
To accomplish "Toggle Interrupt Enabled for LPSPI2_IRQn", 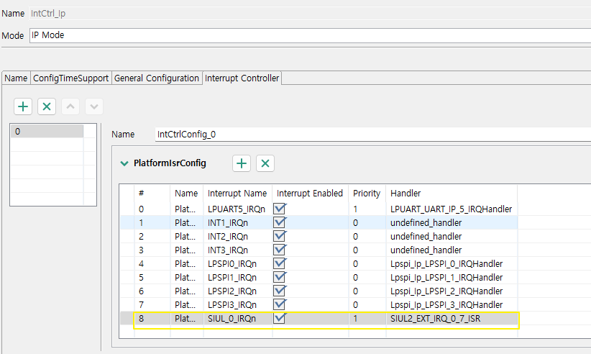I will click(280, 291).
